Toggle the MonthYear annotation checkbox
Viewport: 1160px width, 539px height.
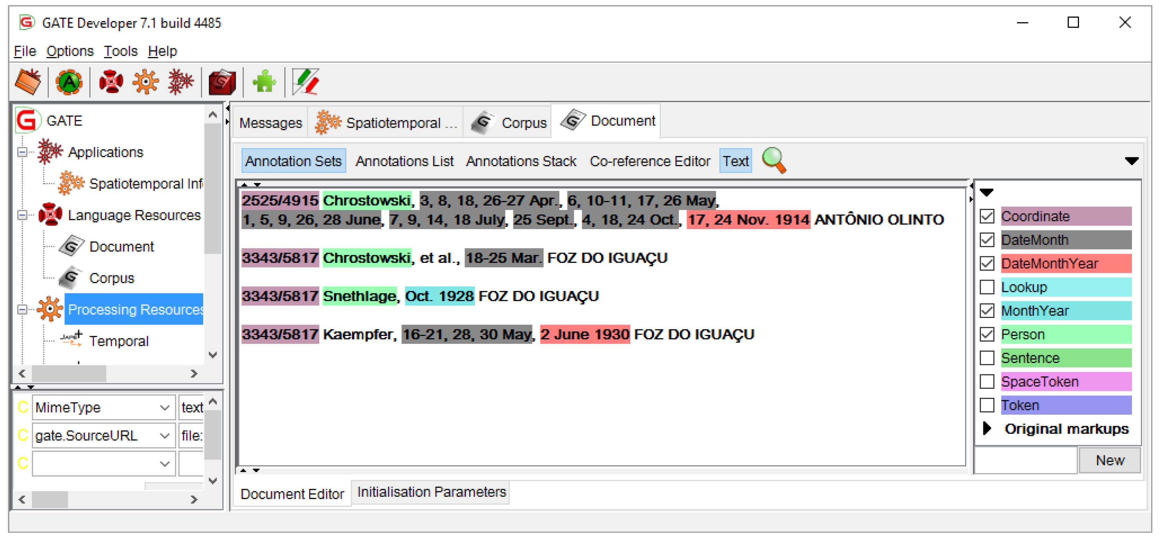pos(987,310)
